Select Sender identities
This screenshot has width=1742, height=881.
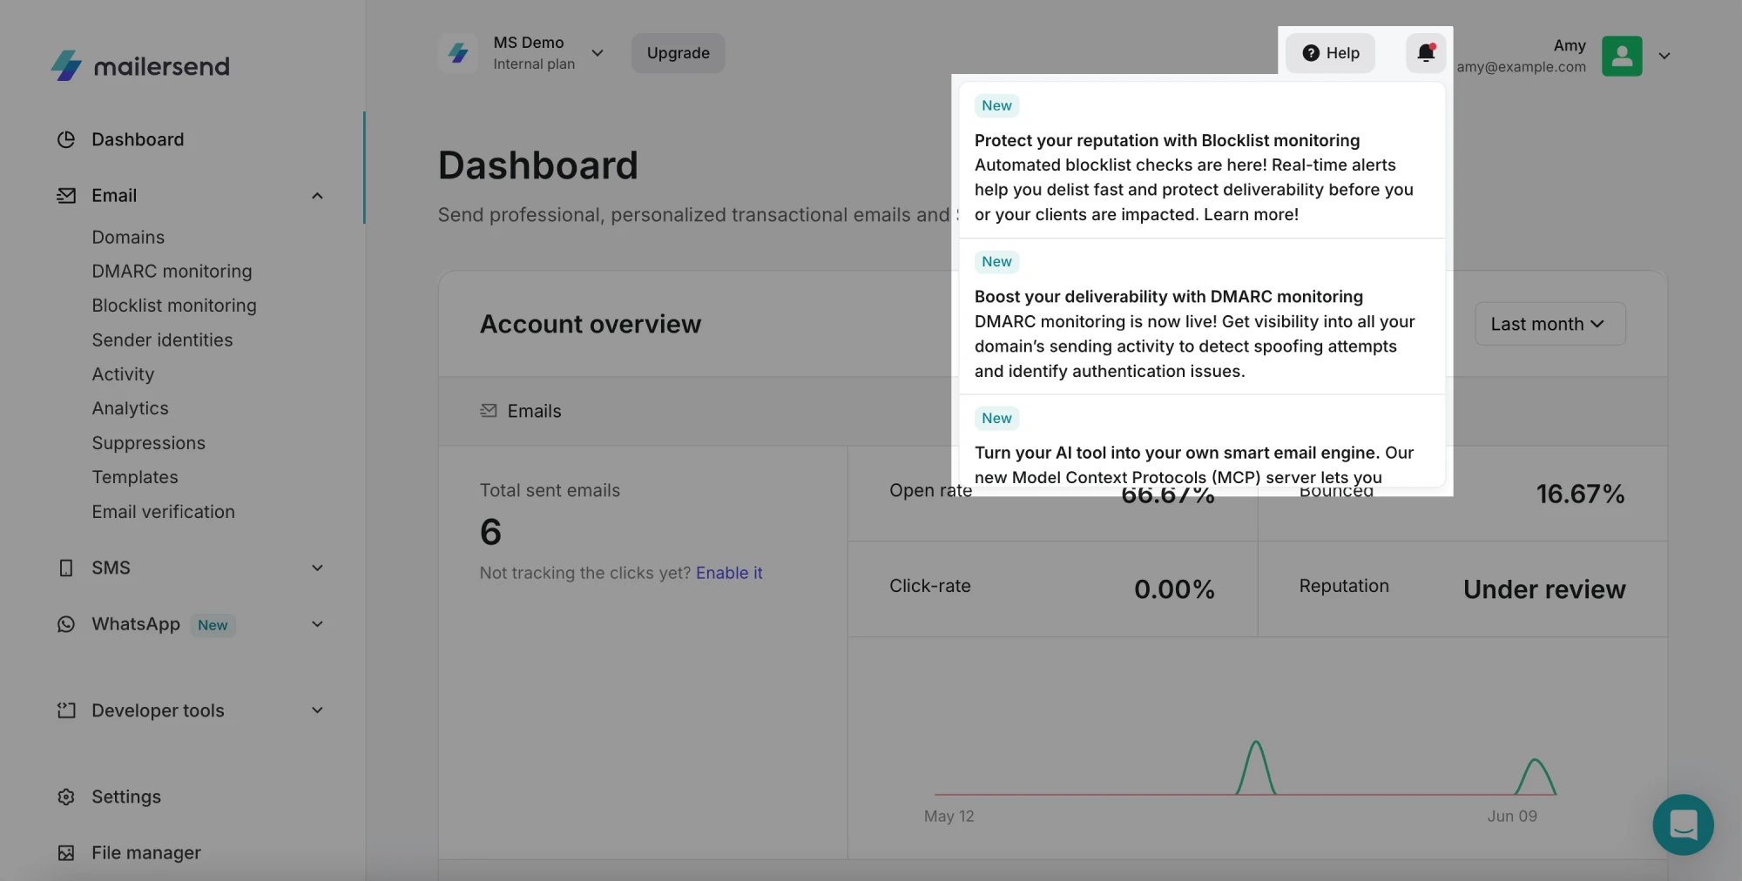(x=162, y=340)
